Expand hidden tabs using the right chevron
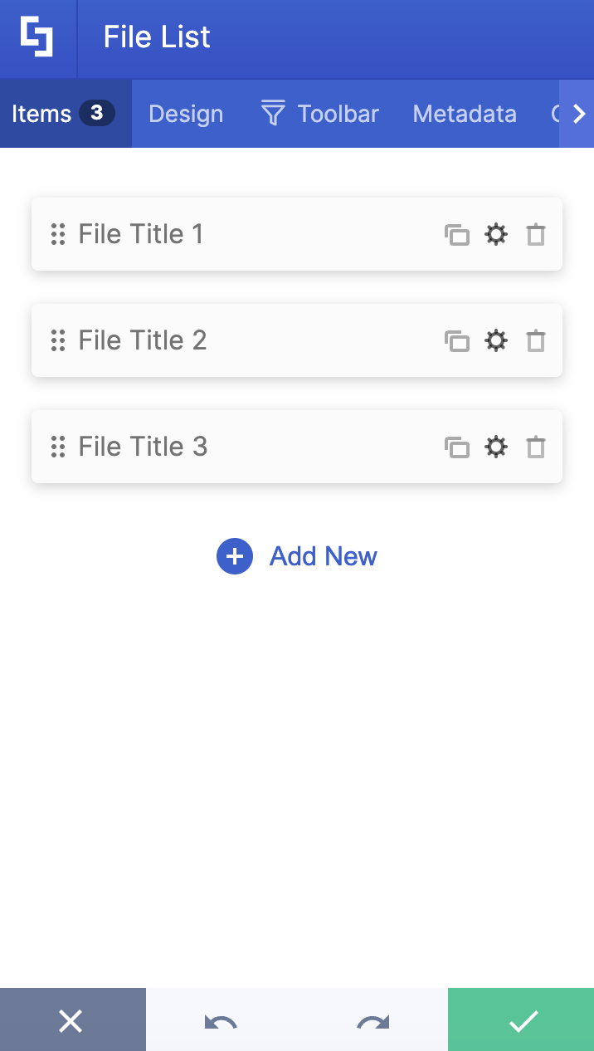Image resolution: width=594 pixels, height=1051 pixels. point(578,114)
